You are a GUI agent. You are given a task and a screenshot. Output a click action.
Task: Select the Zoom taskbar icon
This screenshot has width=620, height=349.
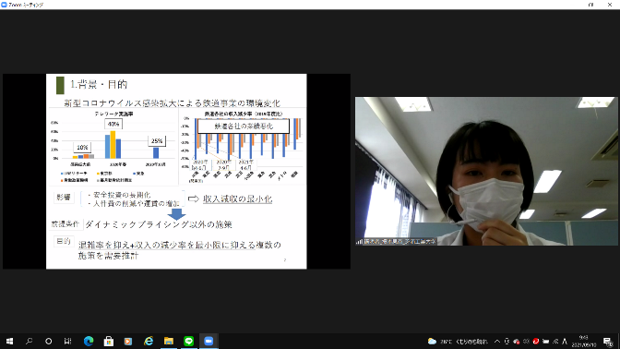pyautogui.click(x=209, y=341)
